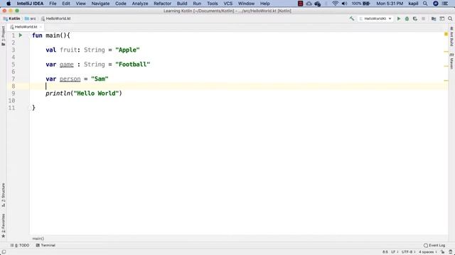The image size is (455, 255).
Task: Open the Help menu
Action: [x=264, y=4]
